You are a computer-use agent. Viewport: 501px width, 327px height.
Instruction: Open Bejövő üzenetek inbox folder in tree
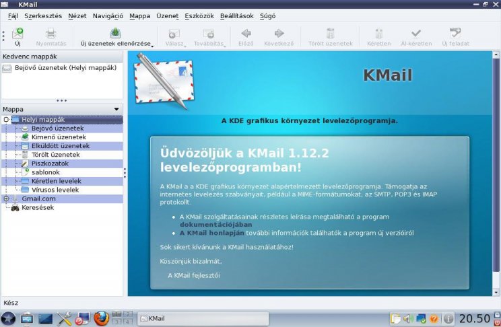57,129
